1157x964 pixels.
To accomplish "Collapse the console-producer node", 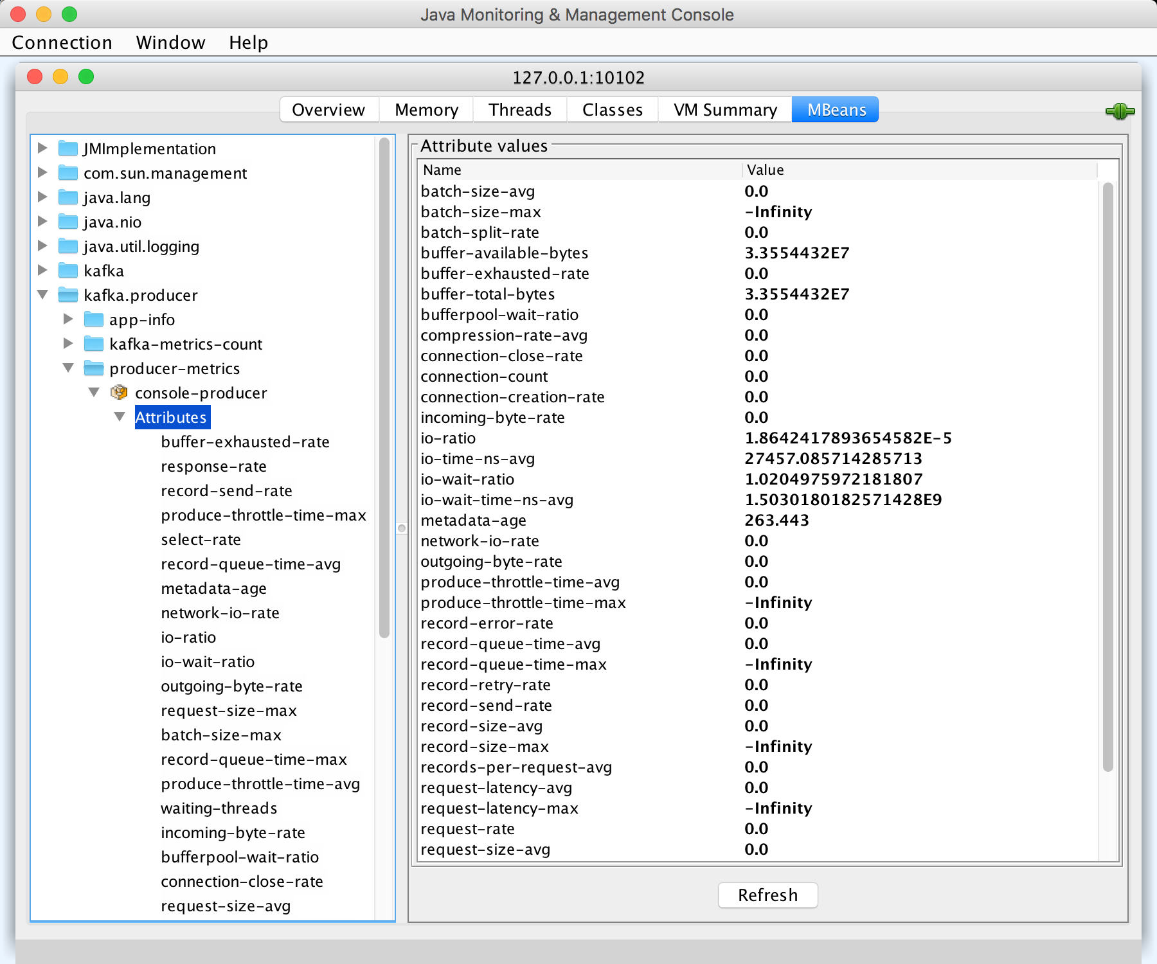I will coord(94,392).
